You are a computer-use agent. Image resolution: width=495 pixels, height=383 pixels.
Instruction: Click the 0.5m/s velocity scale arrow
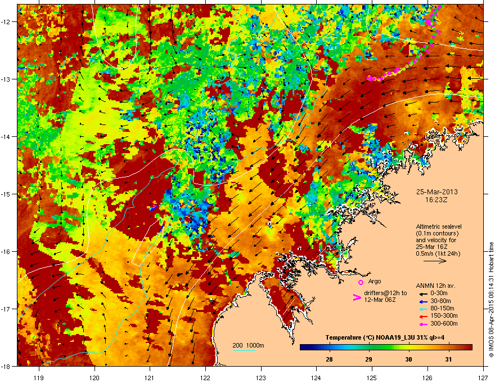click(x=435, y=261)
